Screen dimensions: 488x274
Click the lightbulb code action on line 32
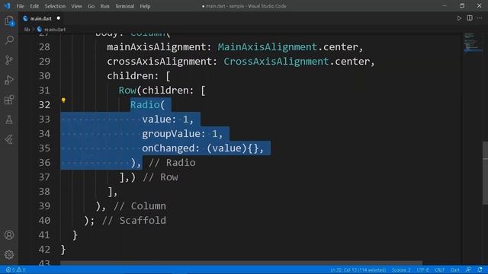63,100
